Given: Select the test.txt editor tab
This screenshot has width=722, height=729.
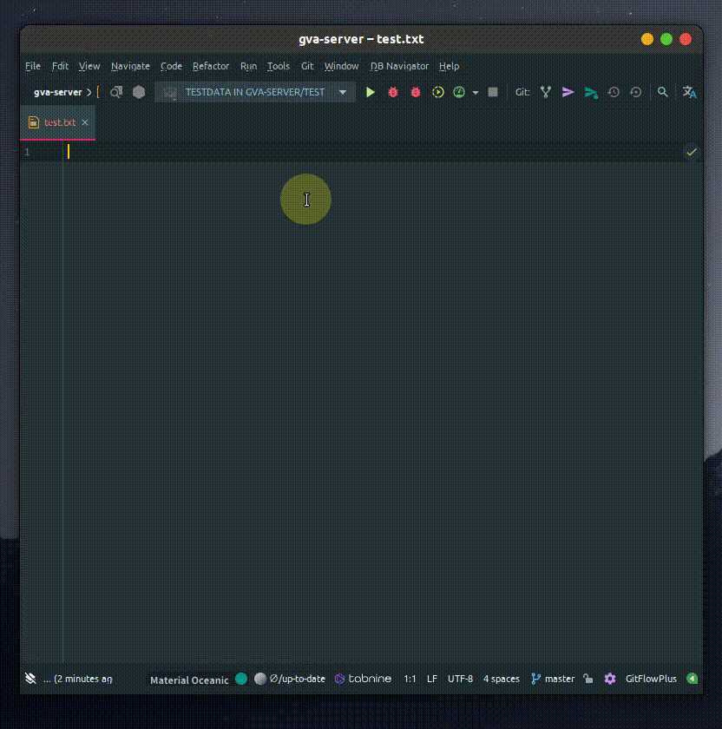Looking at the screenshot, I should [59, 122].
